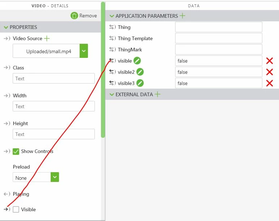Add a new application parameter with plus icon

182,16
